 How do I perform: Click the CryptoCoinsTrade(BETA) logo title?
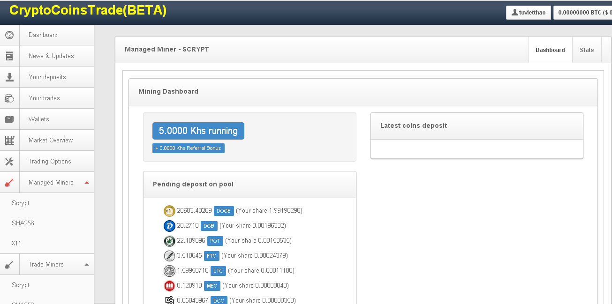pos(88,10)
